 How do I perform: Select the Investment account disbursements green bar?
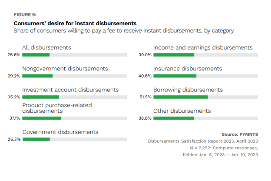(x=40, y=97)
